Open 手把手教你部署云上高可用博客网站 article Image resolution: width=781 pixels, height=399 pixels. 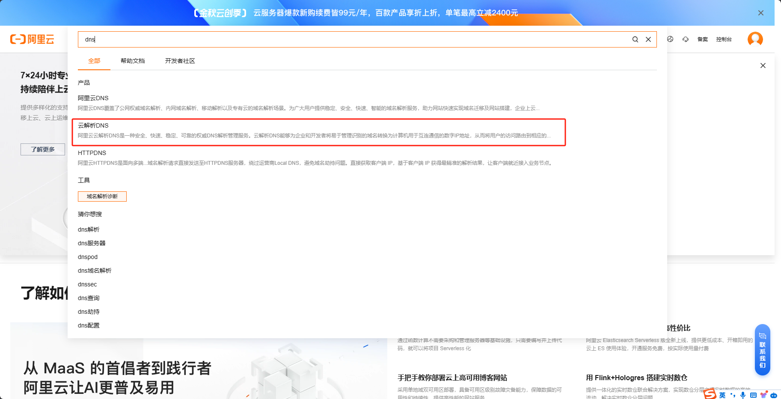click(452, 378)
